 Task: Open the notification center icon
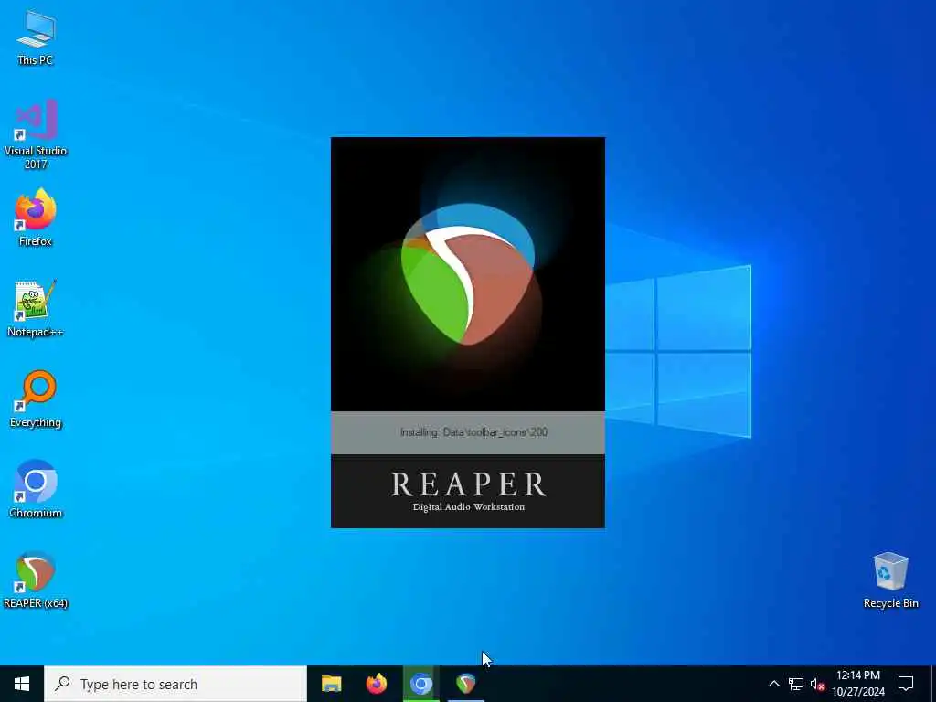[x=906, y=684]
